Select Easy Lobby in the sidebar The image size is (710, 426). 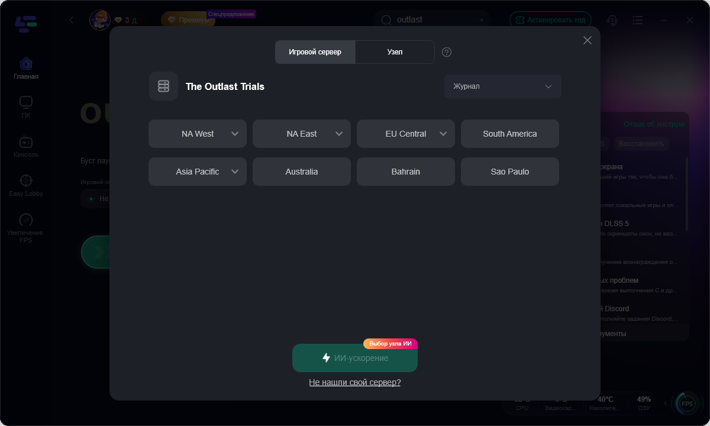pyautogui.click(x=26, y=185)
